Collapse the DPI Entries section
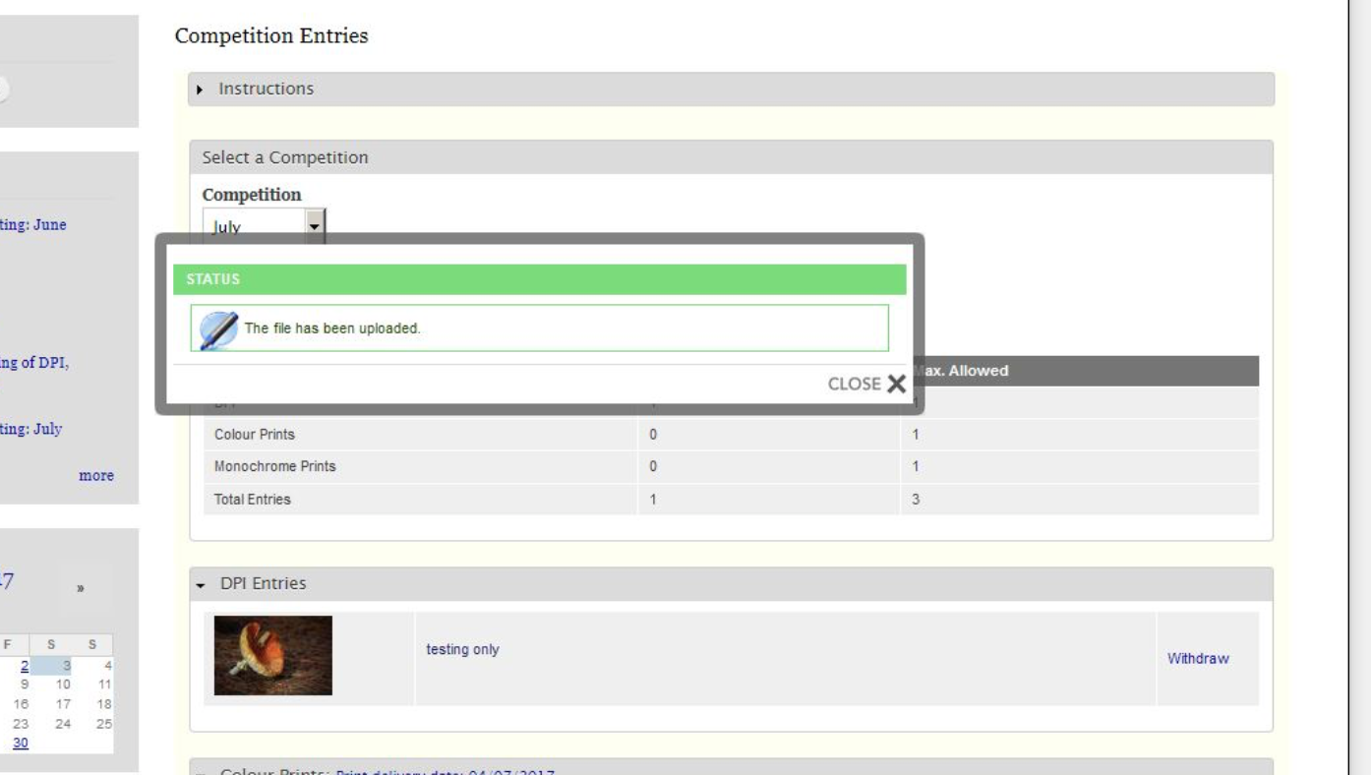Image resolution: width=1371 pixels, height=775 pixels. (731, 583)
